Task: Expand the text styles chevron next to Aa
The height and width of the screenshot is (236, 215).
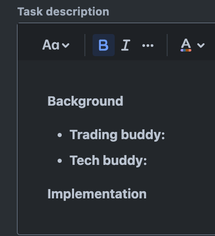Action: pos(66,45)
